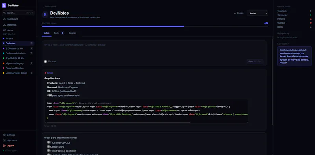Click the Completed row in Project status
The height and width of the screenshot is (155, 315).
(x=294, y=15)
